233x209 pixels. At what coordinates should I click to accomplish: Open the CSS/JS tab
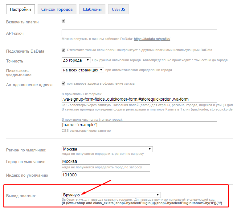118,9
